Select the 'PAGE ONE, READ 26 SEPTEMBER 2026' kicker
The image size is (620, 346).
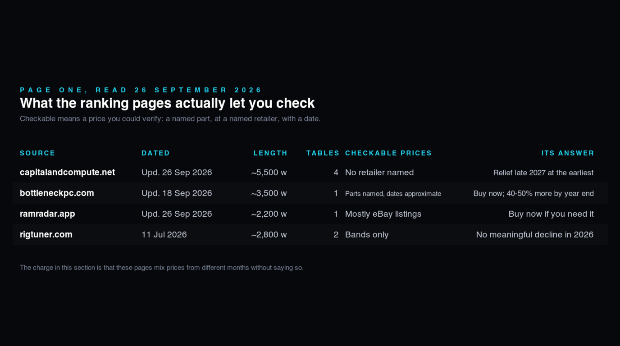[x=141, y=90]
